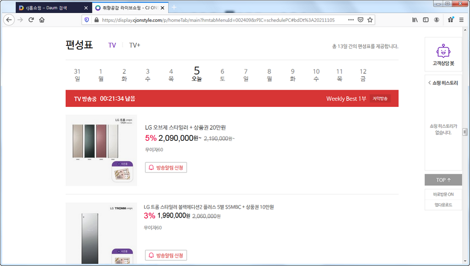Open the Firefox hamburger menu

[x=461, y=20]
